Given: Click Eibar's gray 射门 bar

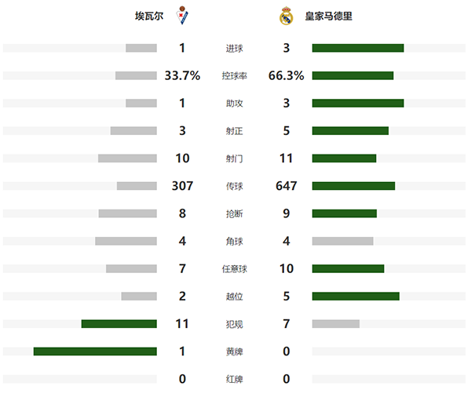Looking at the screenshot, I should pos(127,158).
